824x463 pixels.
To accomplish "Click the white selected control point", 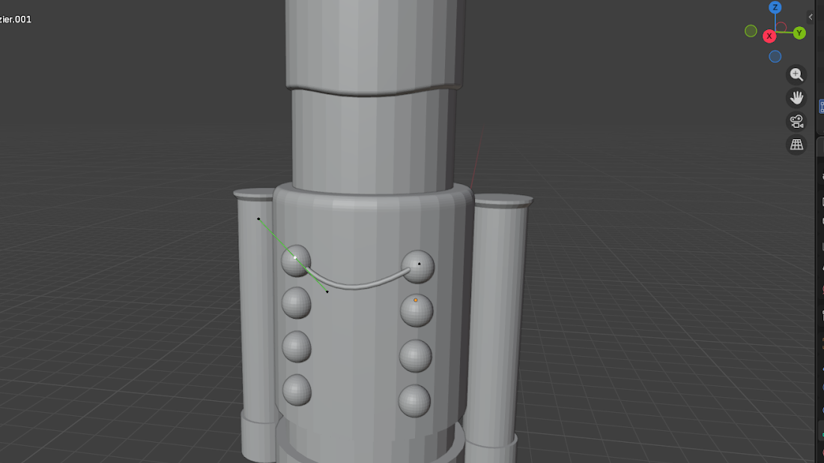I will pos(296,257).
